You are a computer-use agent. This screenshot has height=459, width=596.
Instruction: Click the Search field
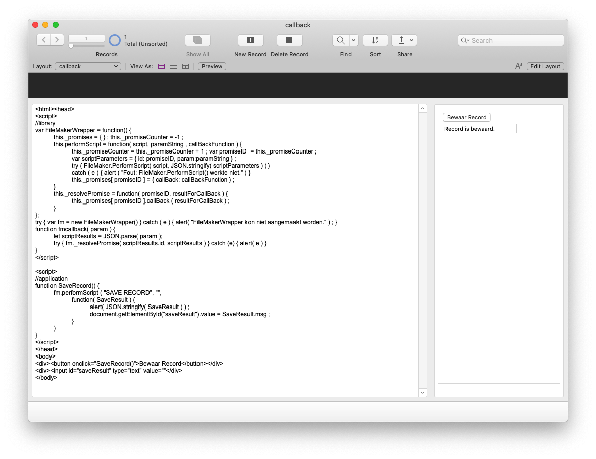(x=511, y=41)
